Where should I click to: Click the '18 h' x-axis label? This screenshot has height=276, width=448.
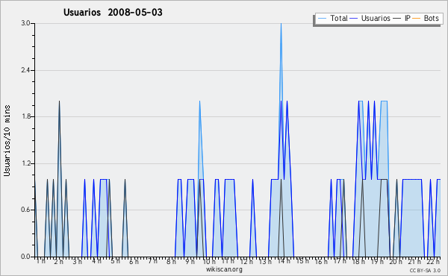coord(358,261)
